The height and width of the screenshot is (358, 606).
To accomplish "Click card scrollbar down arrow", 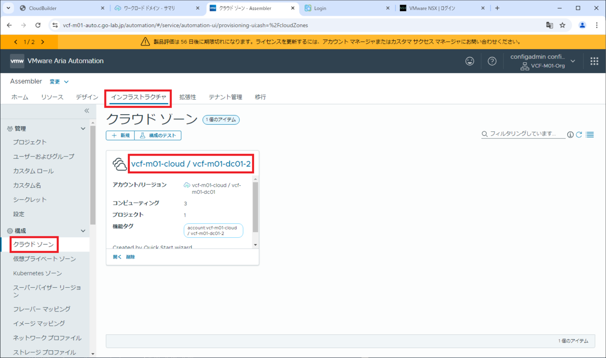I will pyautogui.click(x=255, y=245).
